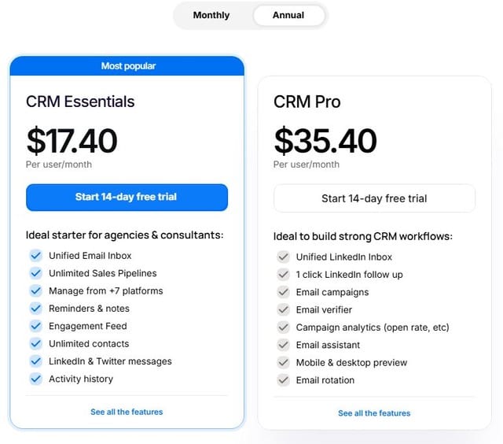Image resolution: width=503 pixels, height=444 pixels.
Task: Click the CRM Pro plan heading
Action: pos(307,102)
